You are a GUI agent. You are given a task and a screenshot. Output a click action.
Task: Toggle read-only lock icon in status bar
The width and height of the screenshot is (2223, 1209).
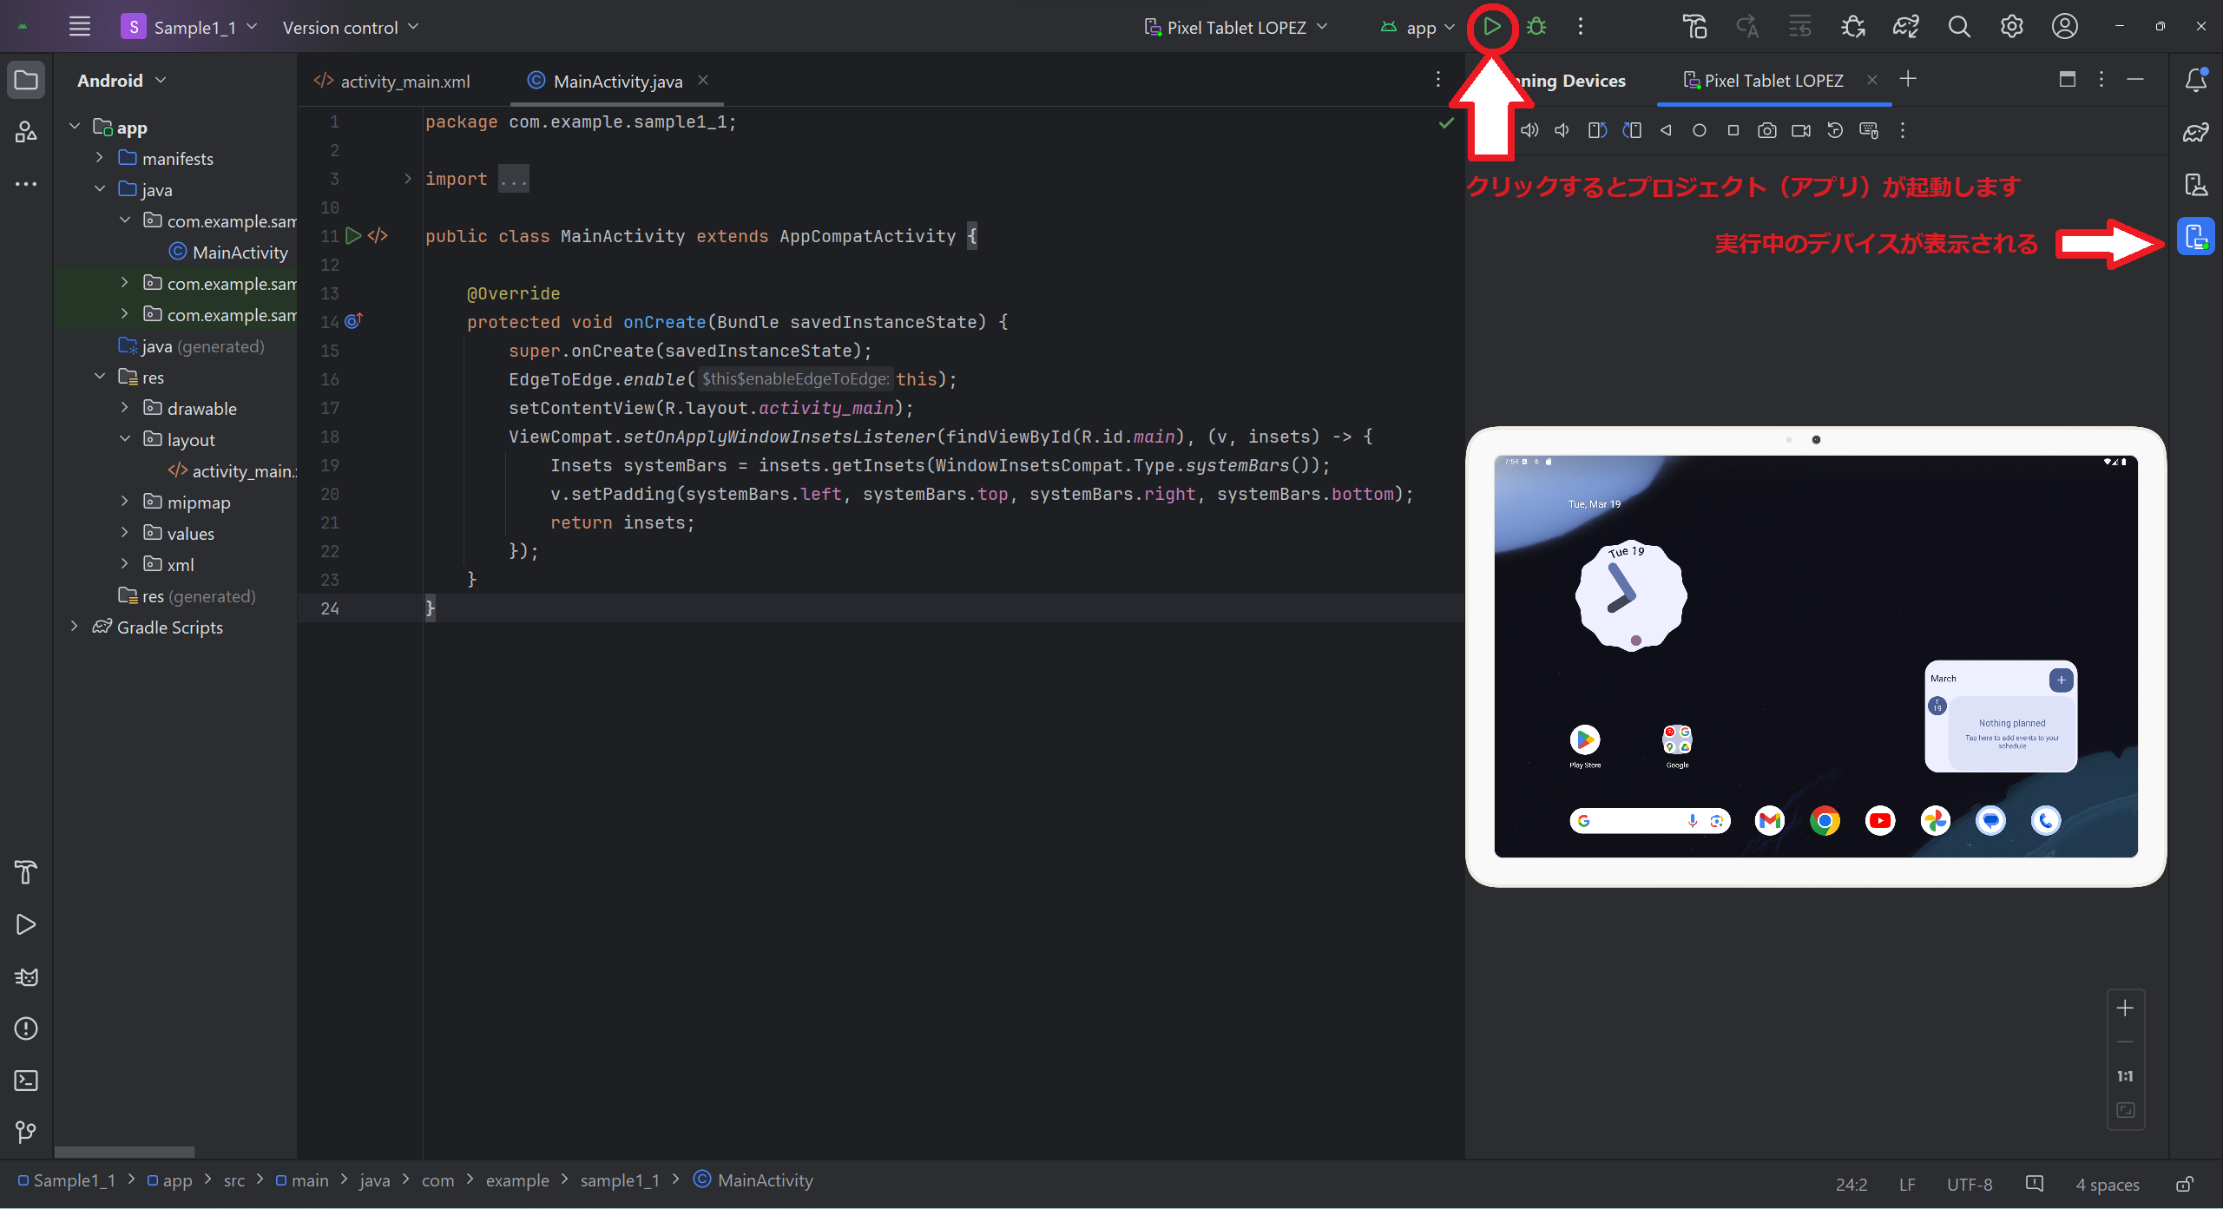point(2185,1184)
